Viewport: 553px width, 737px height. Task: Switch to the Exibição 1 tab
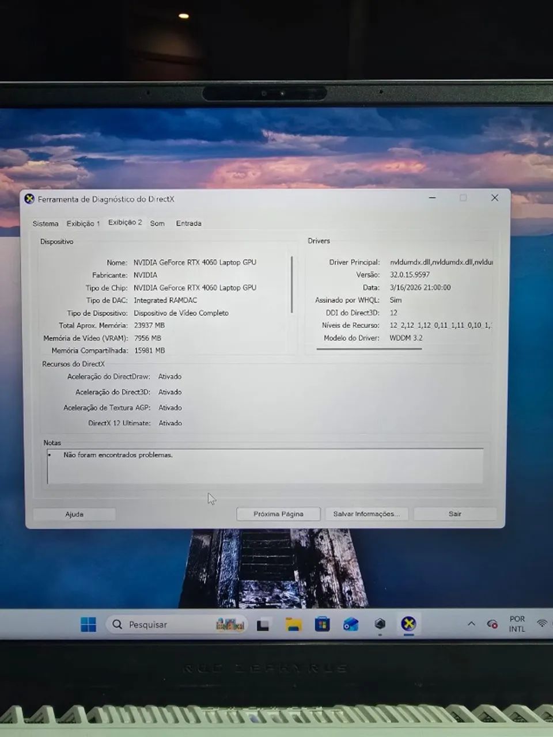[83, 223]
